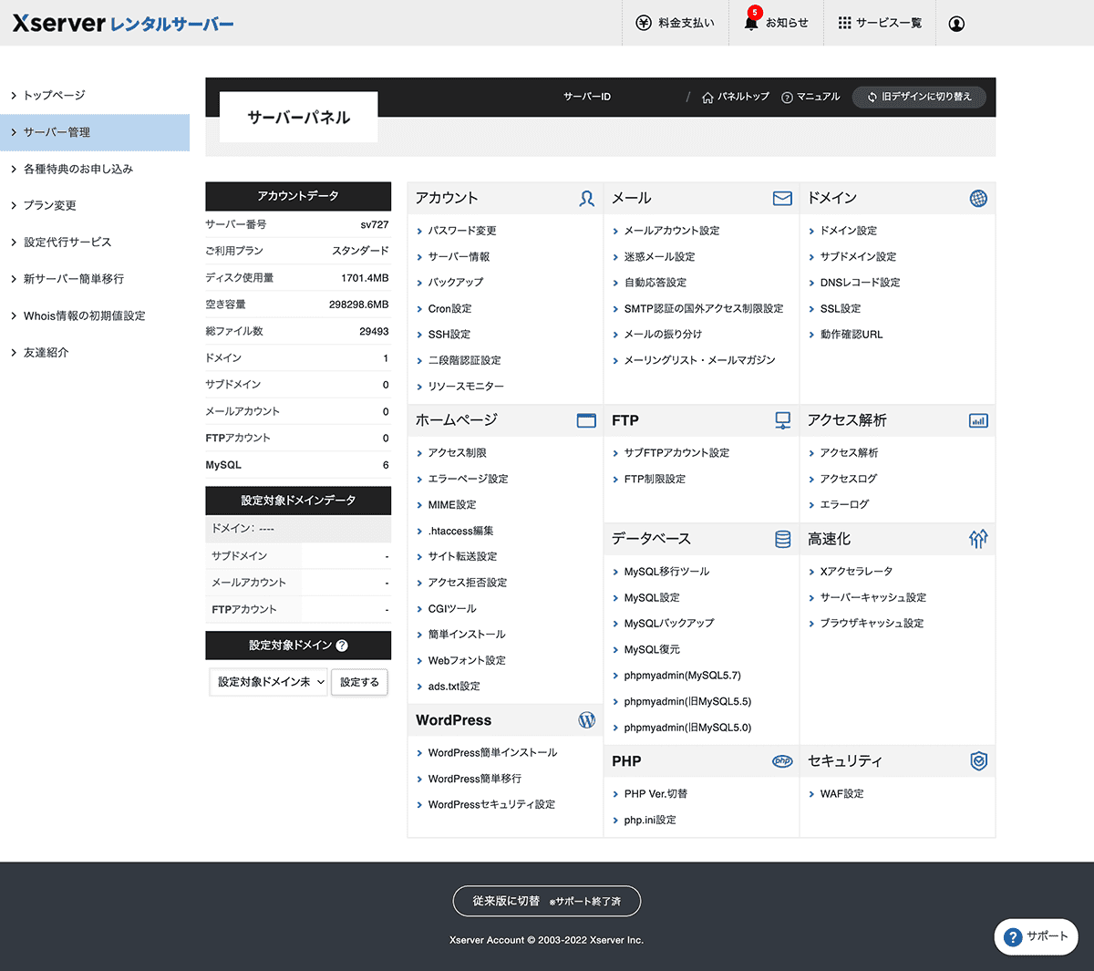Click the database cylinder icon
This screenshot has width=1094, height=971.
(x=782, y=539)
